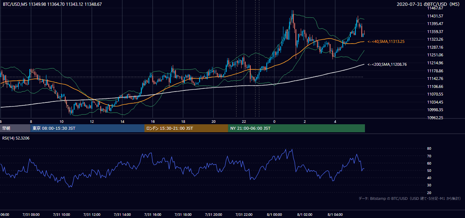Screen dimensions: 465x218
Task: Click price axis label 11395.47
Action: coord(435,24)
